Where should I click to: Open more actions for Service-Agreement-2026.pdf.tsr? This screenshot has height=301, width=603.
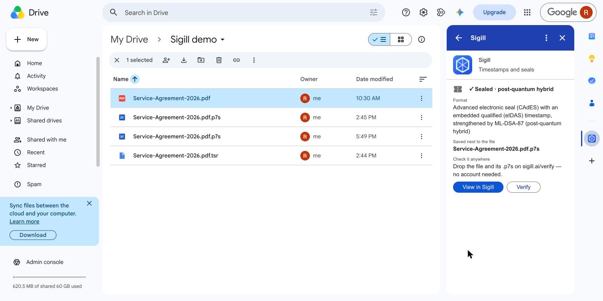(x=422, y=156)
